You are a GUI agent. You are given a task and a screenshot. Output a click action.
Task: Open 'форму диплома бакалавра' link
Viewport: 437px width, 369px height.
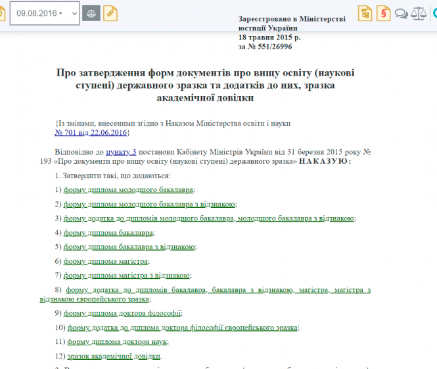tap(108, 232)
